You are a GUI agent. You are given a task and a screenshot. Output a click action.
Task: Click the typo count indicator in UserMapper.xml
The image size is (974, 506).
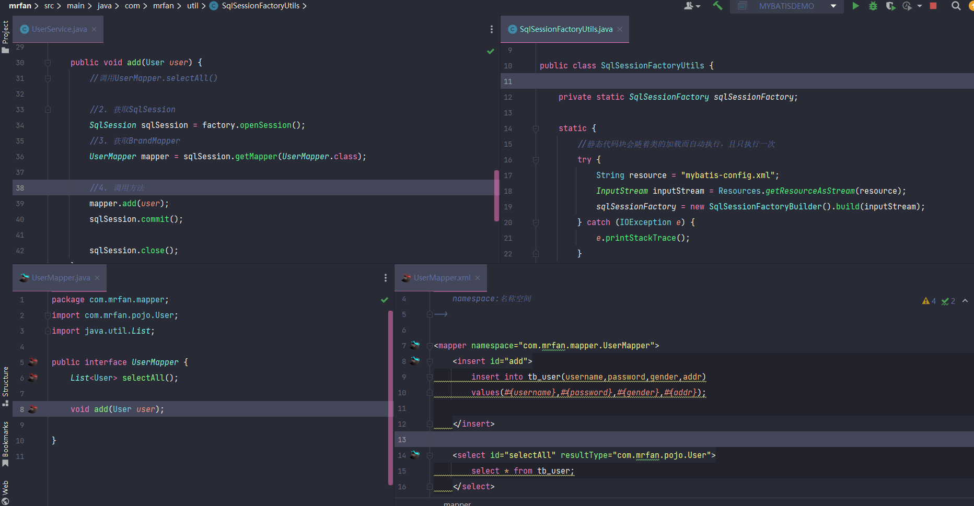click(x=948, y=301)
